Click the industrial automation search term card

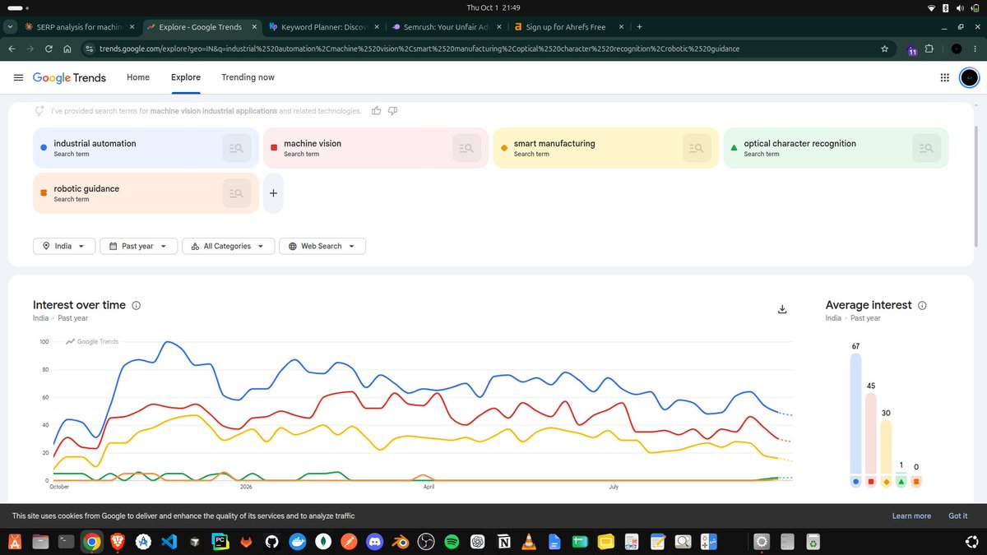coord(146,148)
